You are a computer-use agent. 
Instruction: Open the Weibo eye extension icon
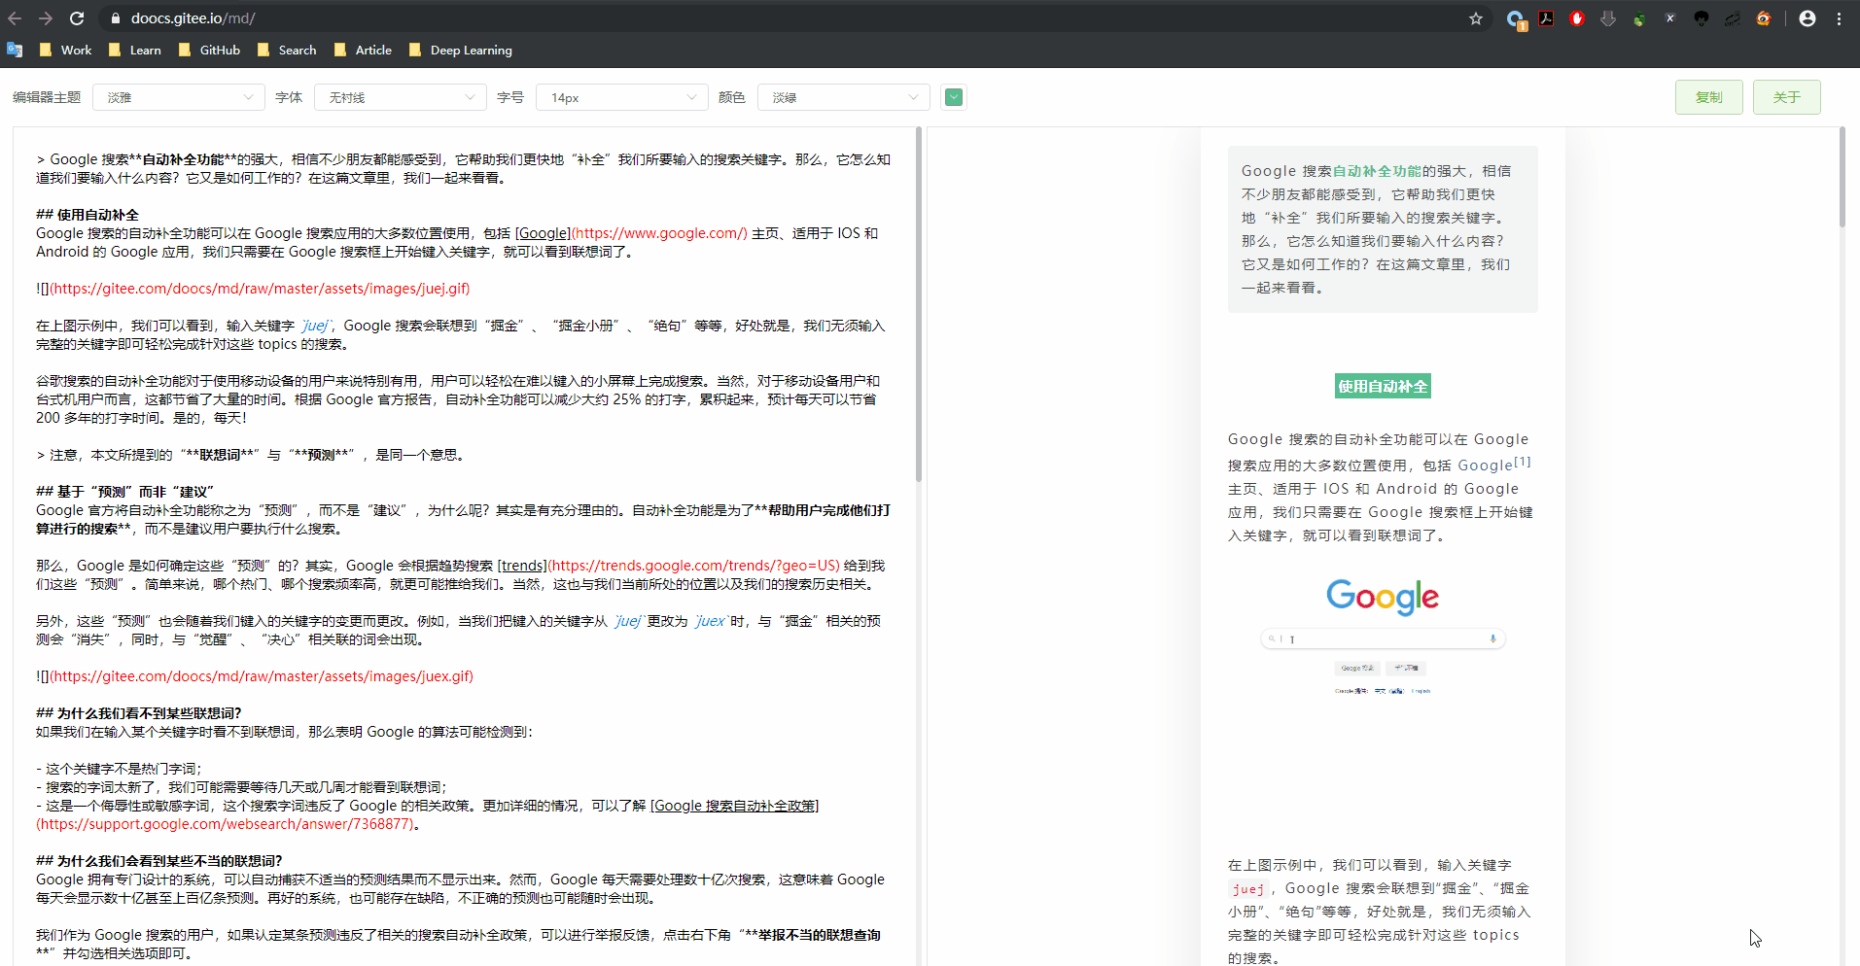(x=1764, y=18)
